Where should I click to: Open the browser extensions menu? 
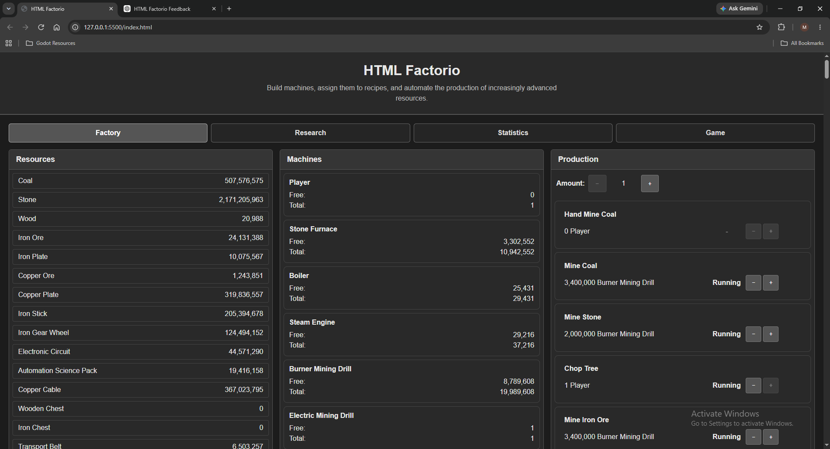coord(781,27)
